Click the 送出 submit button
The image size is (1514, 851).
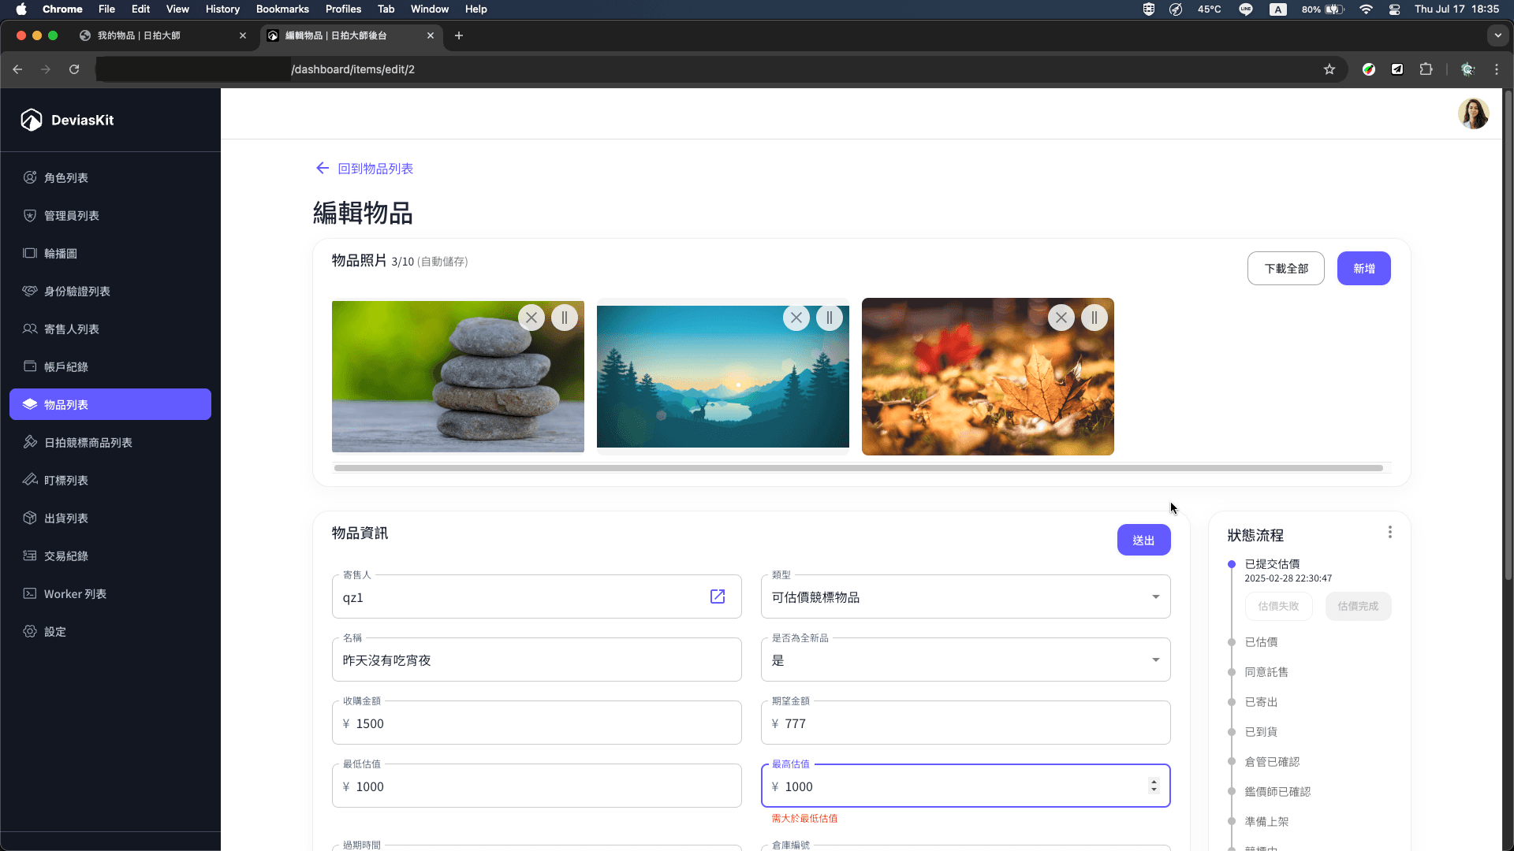click(x=1143, y=540)
